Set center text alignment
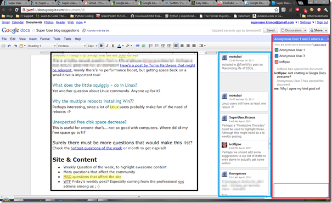Screen dimensions: 332x203 tap(182, 46)
